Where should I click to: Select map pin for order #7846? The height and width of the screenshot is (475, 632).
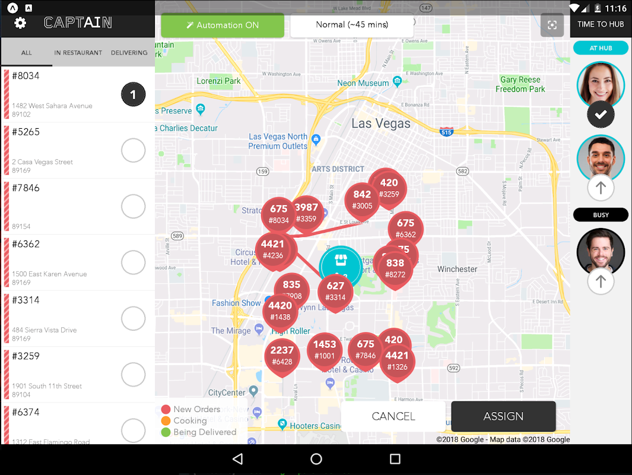pos(366,350)
